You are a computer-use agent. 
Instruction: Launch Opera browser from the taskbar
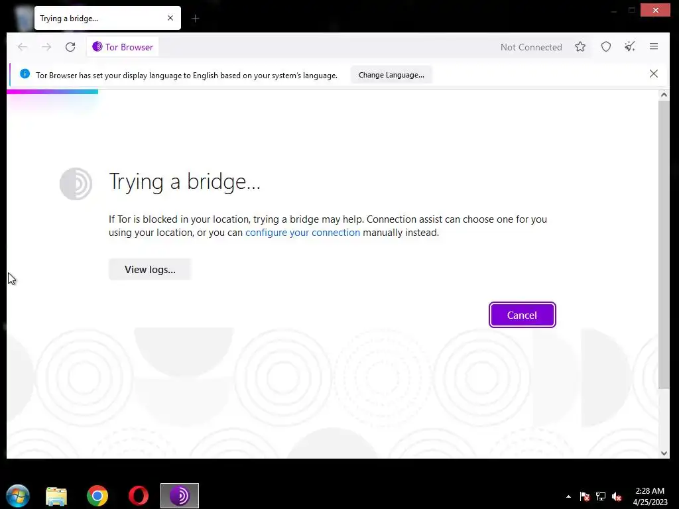point(139,496)
